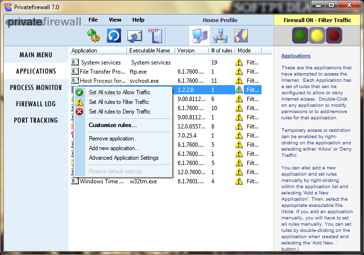Click the red traffic light

[334, 35]
